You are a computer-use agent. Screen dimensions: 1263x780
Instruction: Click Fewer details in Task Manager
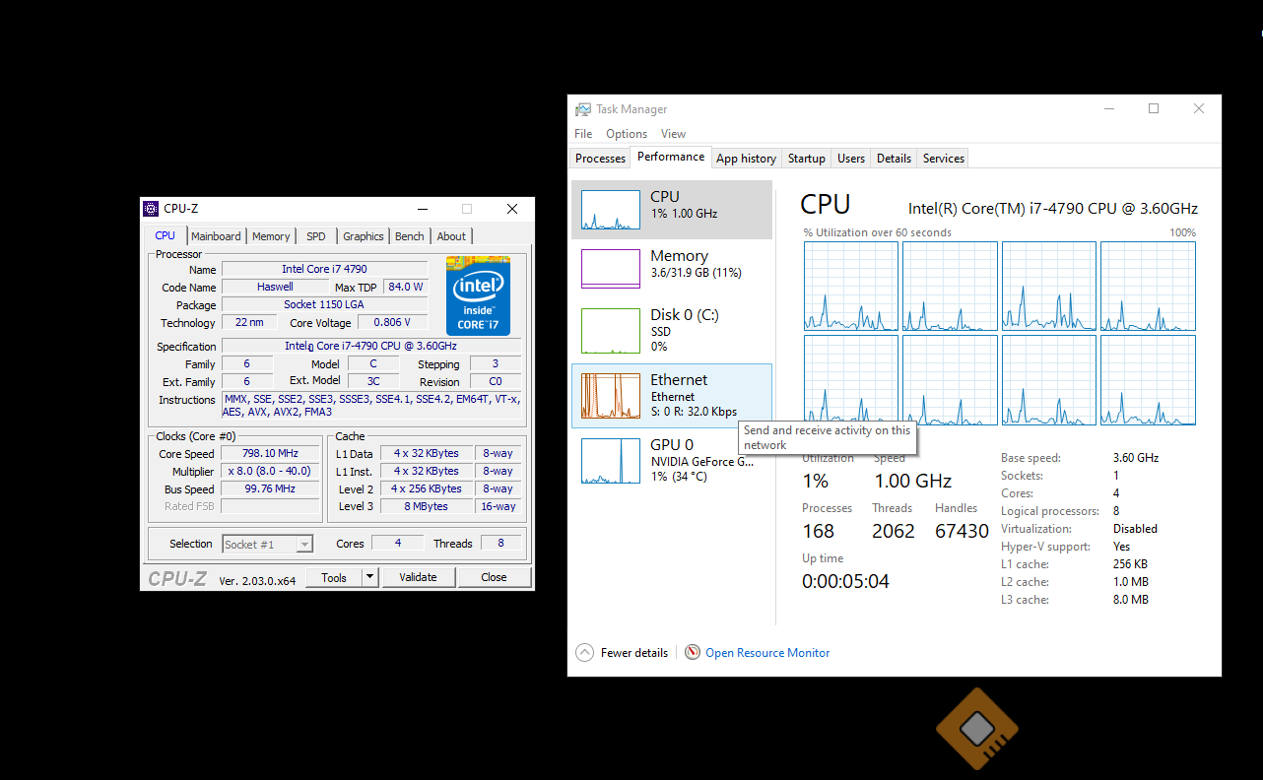click(x=634, y=653)
